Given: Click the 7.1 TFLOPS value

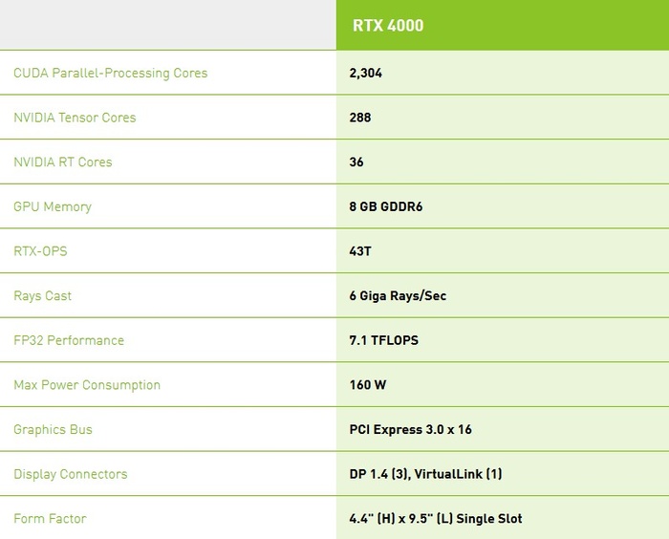Looking at the screenshot, I should point(384,340).
